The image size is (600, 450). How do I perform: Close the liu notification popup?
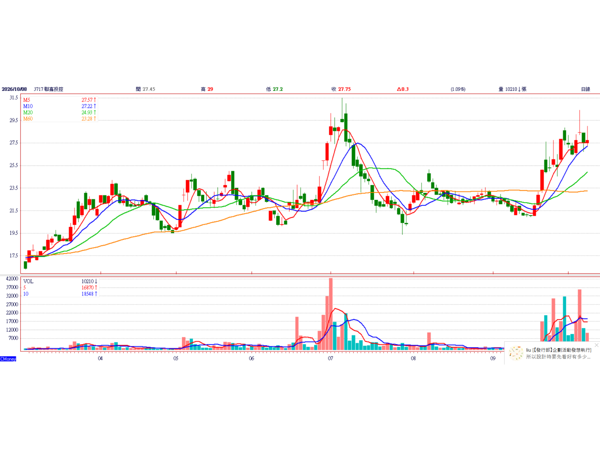(596, 345)
